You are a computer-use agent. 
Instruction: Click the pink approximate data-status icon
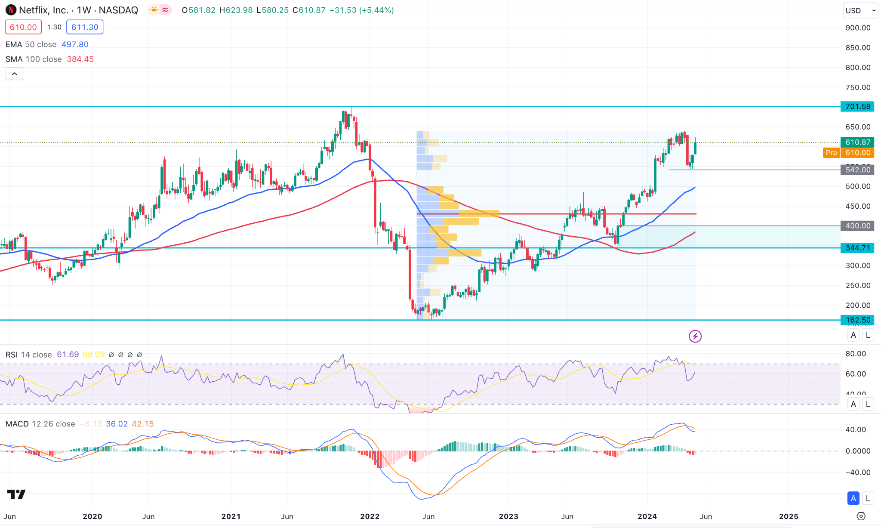165,10
